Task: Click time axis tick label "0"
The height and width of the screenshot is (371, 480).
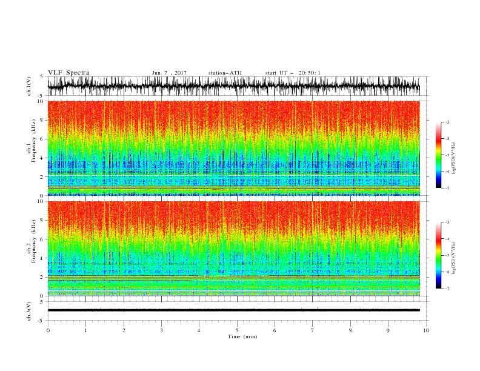Action: pyautogui.click(x=48, y=330)
